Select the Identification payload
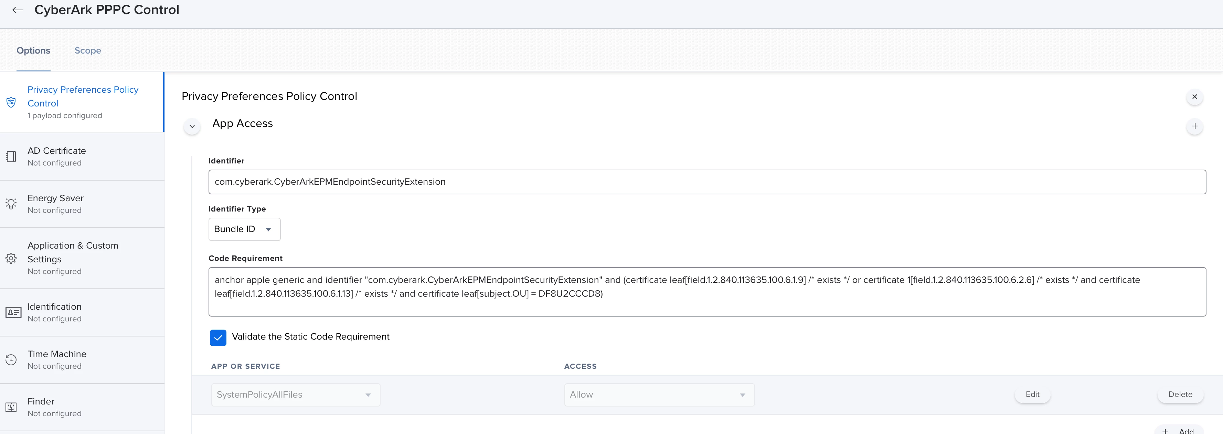Image resolution: width=1223 pixels, height=434 pixels. (82, 313)
